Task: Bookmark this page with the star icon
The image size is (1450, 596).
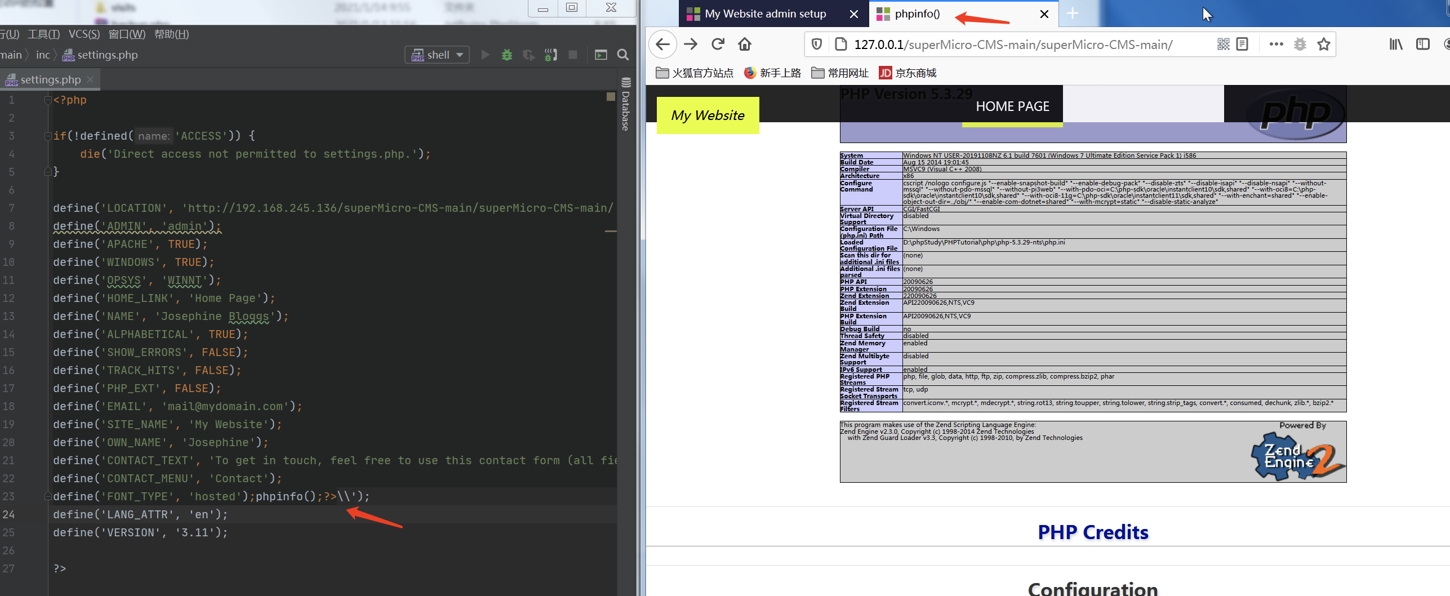Action: point(1324,44)
